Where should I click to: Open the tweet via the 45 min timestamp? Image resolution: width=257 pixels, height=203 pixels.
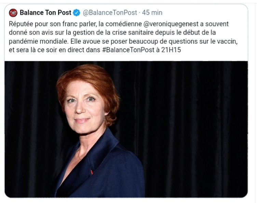152,13
